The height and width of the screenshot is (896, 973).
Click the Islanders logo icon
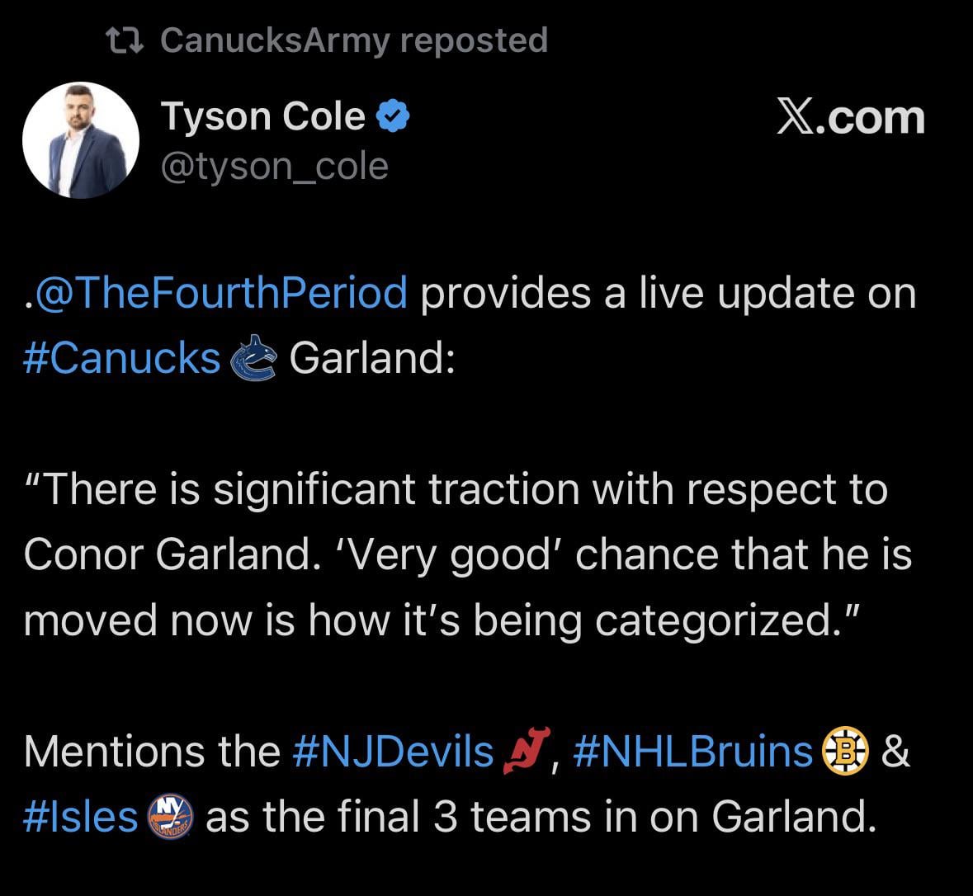click(x=169, y=817)
